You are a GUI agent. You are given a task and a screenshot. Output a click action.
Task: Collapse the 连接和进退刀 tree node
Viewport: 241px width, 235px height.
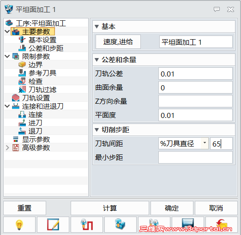[7, 106]
